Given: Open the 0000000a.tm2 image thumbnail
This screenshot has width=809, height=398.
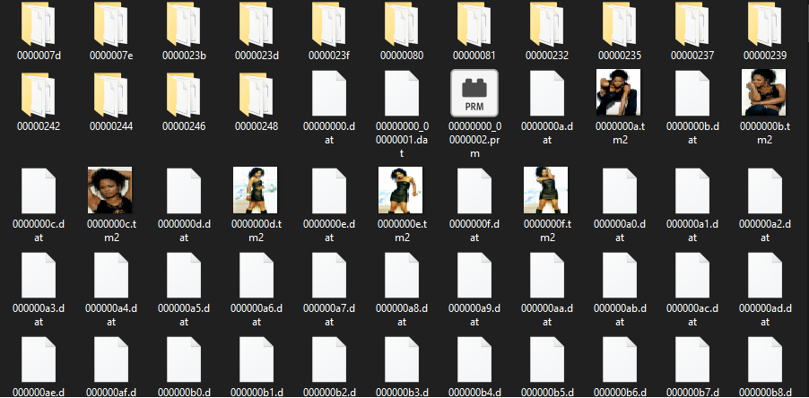Looking at the screenshot, I should point(619,92).
